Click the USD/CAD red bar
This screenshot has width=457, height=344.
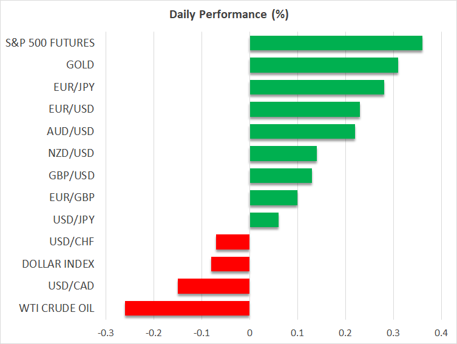214,286
